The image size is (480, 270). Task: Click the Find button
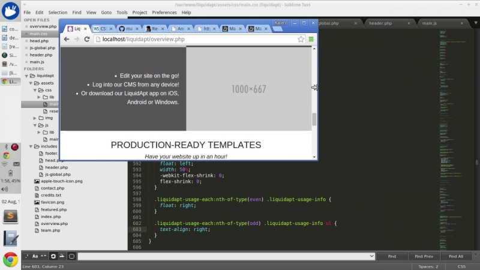(392, 256)
